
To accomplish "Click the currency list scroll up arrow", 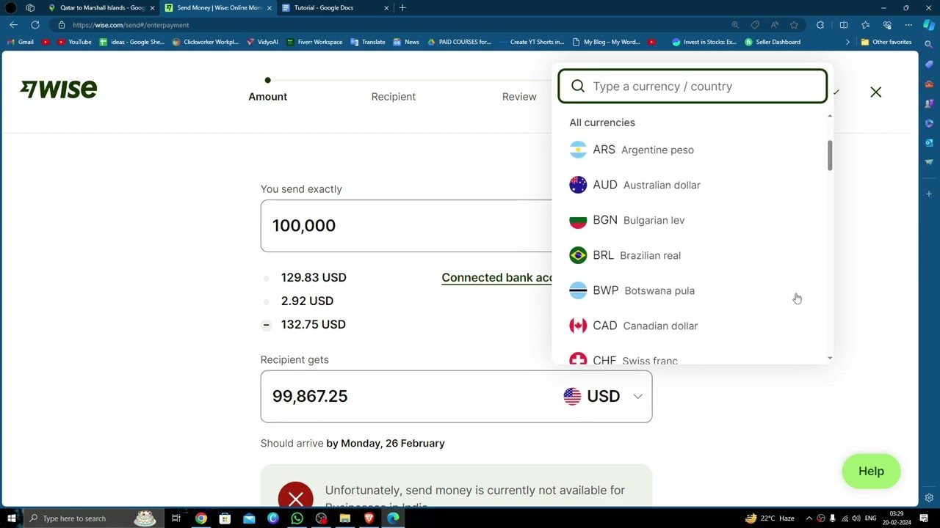I will [x=830, y=116].
